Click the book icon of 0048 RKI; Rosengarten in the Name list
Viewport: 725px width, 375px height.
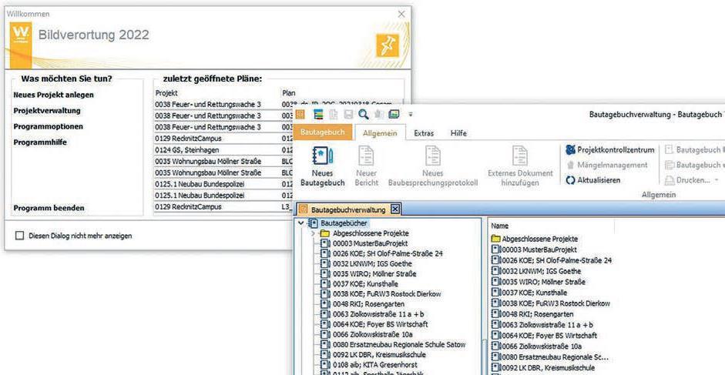coord(495,314)
